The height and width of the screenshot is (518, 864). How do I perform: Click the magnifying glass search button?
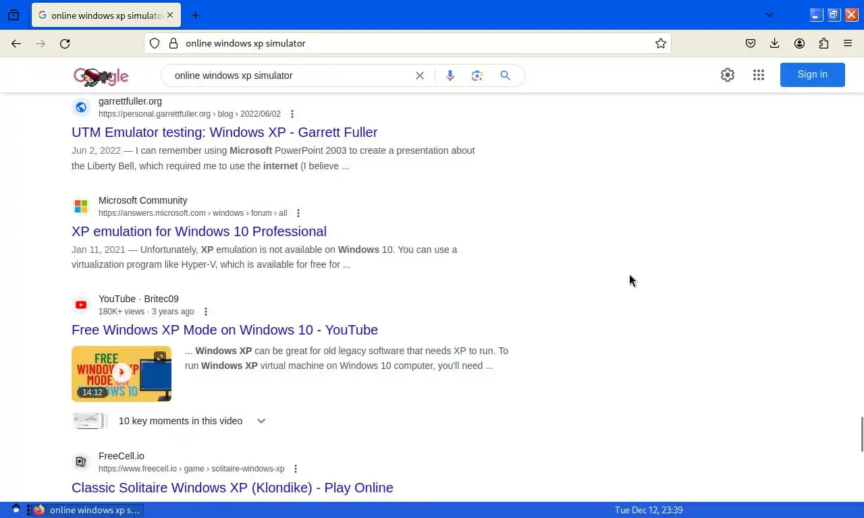(x=505, y=76)
